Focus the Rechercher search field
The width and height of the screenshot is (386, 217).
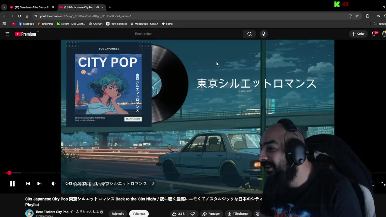pyautogui.click(x=187, y=34)
